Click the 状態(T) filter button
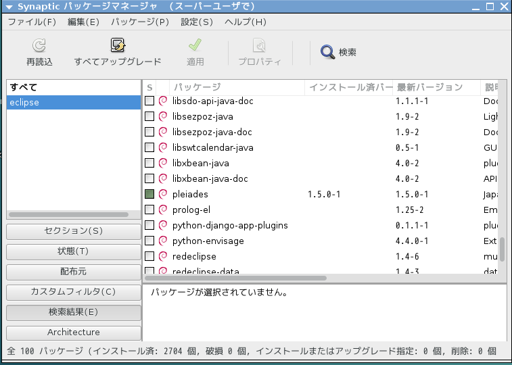 click(x=74, y=251)
